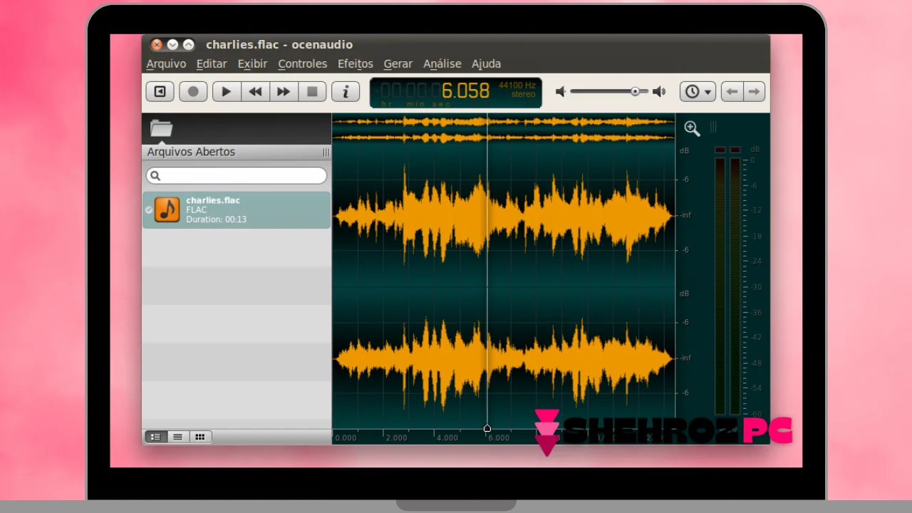Switch to compact list view
Screen dimensions: 912x513
178,437
